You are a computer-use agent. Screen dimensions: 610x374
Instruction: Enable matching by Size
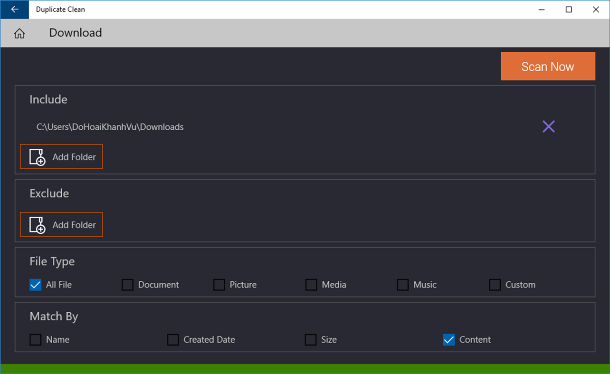(310, 339)
